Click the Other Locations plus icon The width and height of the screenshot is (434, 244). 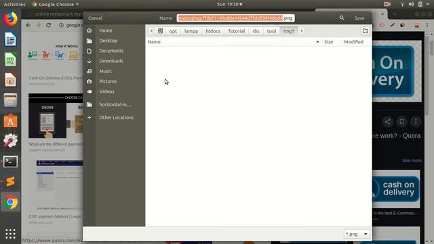[89, 117]
